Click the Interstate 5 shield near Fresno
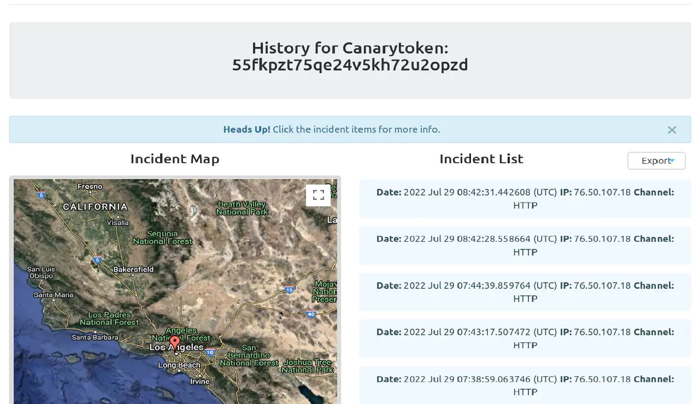The image size is (694, 404). click(41, 194)
